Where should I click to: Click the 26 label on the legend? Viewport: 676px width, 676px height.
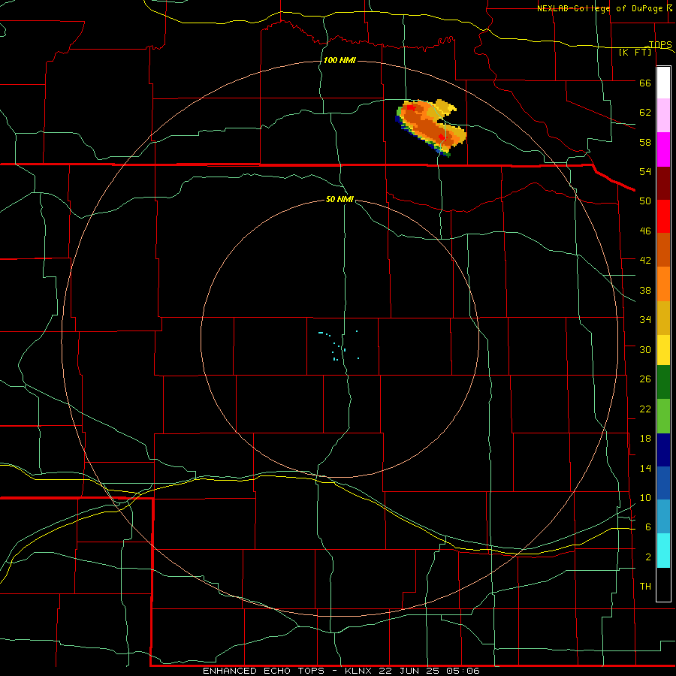pyautogui.click(x=645, y=379)
